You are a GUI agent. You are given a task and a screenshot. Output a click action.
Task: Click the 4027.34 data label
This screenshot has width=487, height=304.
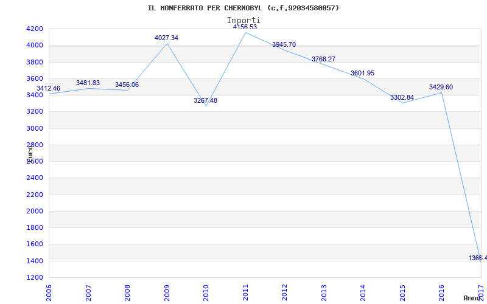coord(166,38)
